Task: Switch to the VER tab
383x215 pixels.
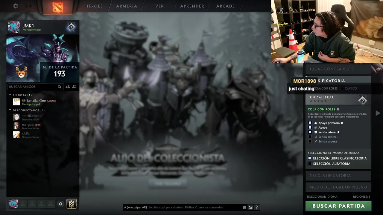Action: pos(159,6)
